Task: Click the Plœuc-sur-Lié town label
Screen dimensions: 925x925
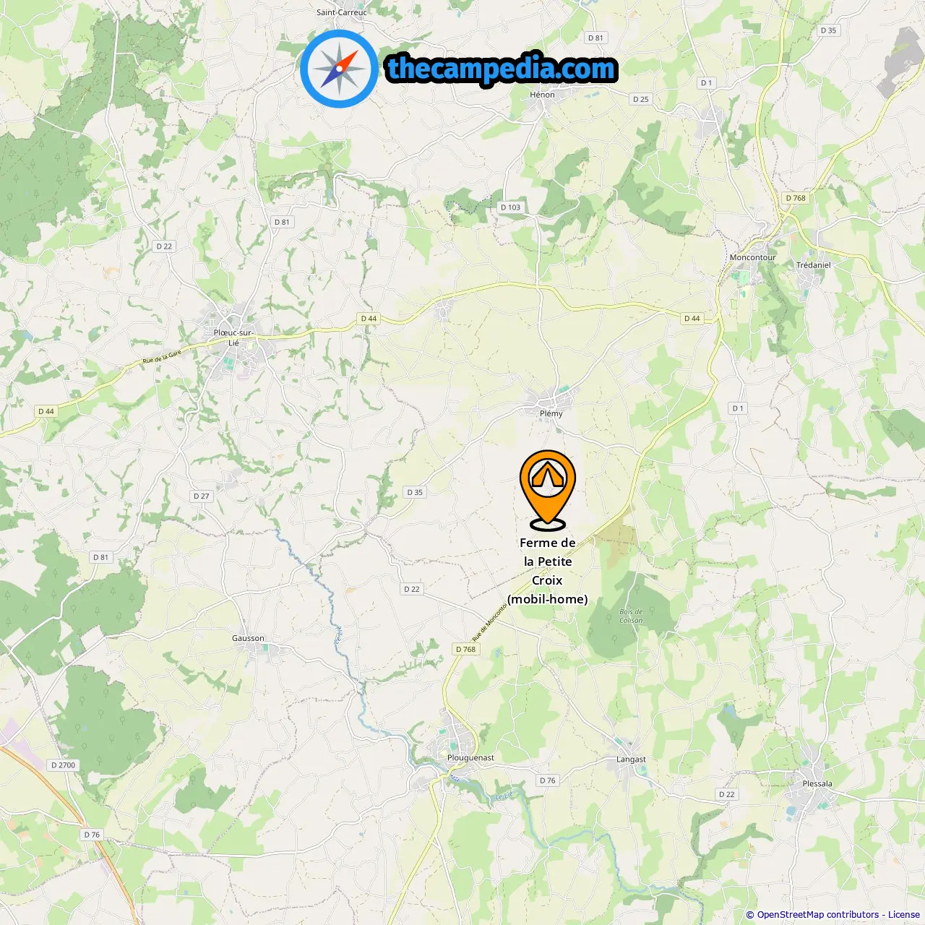Action: coord(233,337)
